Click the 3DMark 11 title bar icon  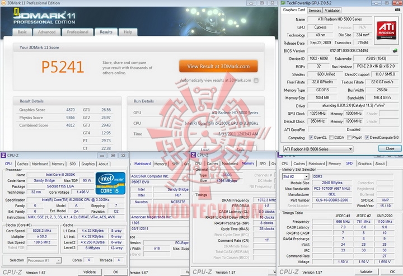coord(3,3)
